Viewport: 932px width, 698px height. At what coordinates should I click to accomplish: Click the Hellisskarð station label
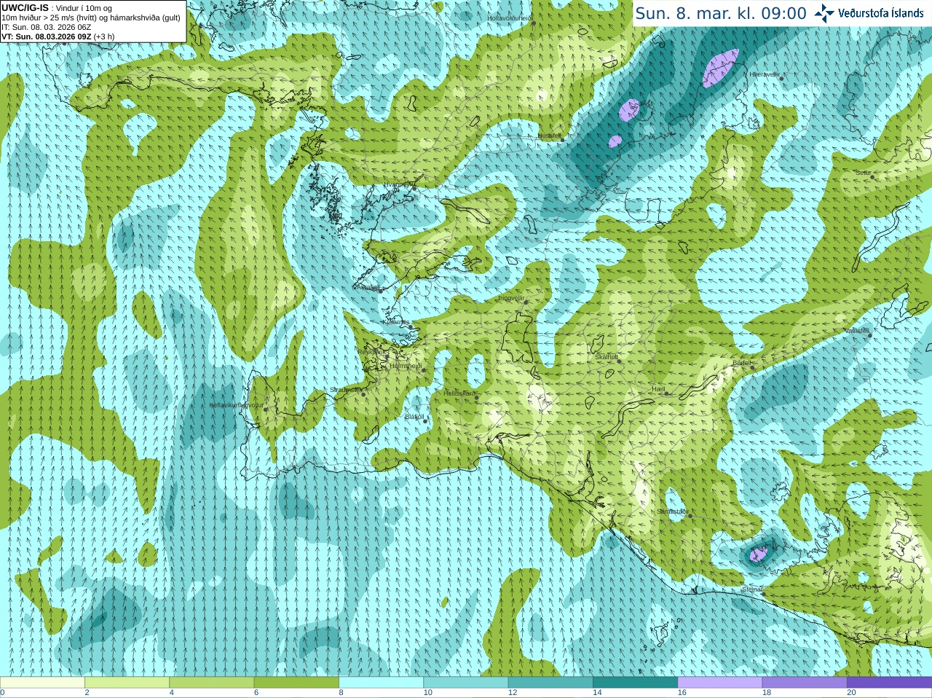pos(459,393)
